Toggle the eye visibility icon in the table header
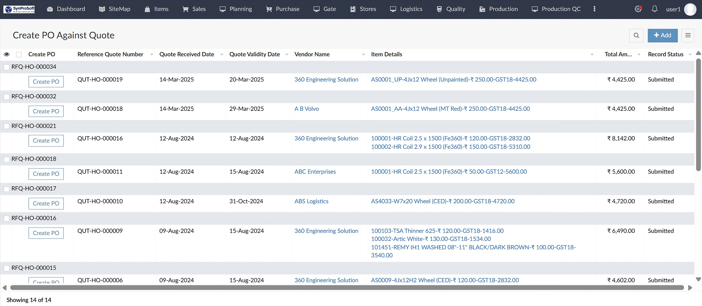This screenshot has height=306, width=702. click(x=7, y=54)
